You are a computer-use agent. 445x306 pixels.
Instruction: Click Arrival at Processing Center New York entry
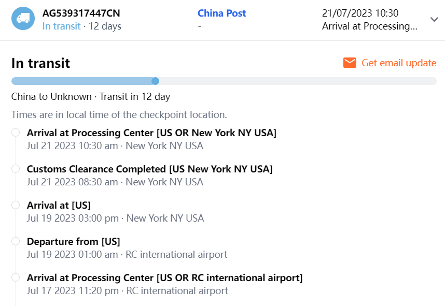pos(151,133)
